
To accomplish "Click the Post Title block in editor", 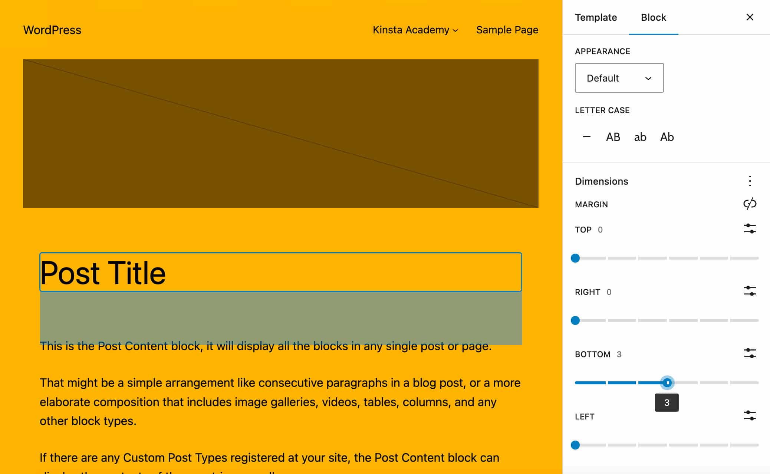I will coord(280,272).
